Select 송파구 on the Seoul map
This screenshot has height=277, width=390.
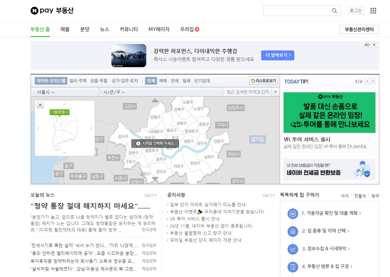pyautogui.click(x=209, y=157)
